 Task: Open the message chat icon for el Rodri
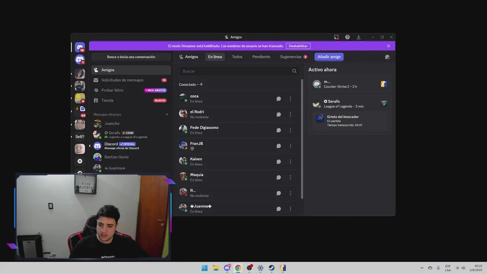coord(279,114)
